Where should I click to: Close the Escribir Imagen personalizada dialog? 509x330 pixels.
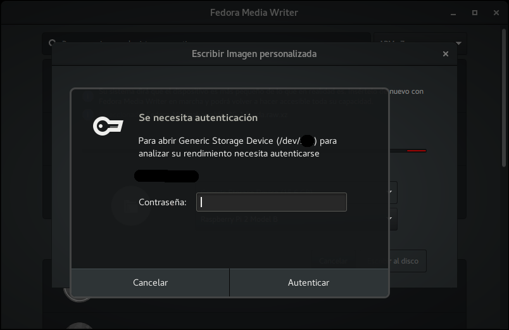[x=446, y=54]
